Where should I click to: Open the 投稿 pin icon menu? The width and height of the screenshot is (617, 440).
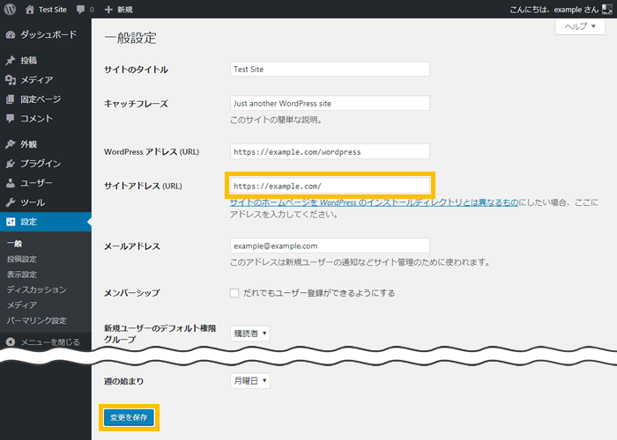pos(10,61)
